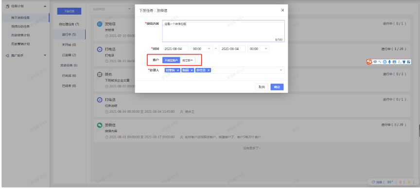This screenshot has height=189, width=420.
Task: Click the 任务说明 task title 打电话
Action: point(110,100)
